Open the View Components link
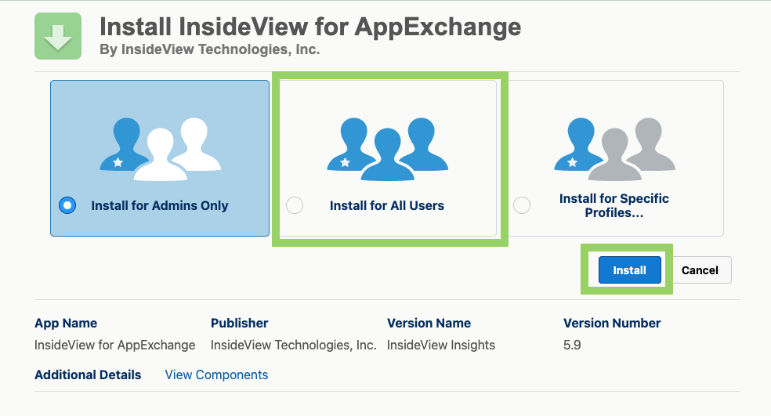Viewport: 771px width, 416px height. 216,374
